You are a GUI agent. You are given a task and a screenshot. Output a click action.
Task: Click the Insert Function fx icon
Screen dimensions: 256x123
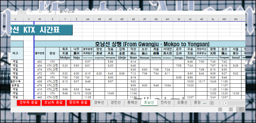pos(50,12)
